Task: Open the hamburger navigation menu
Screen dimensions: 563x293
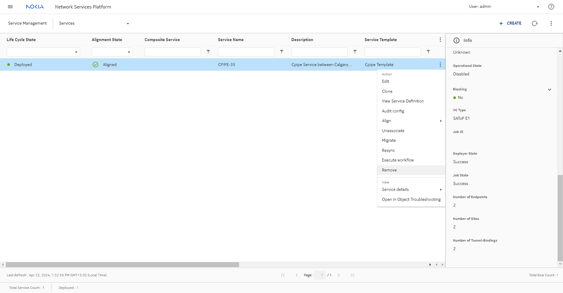Action: (10, 7)
